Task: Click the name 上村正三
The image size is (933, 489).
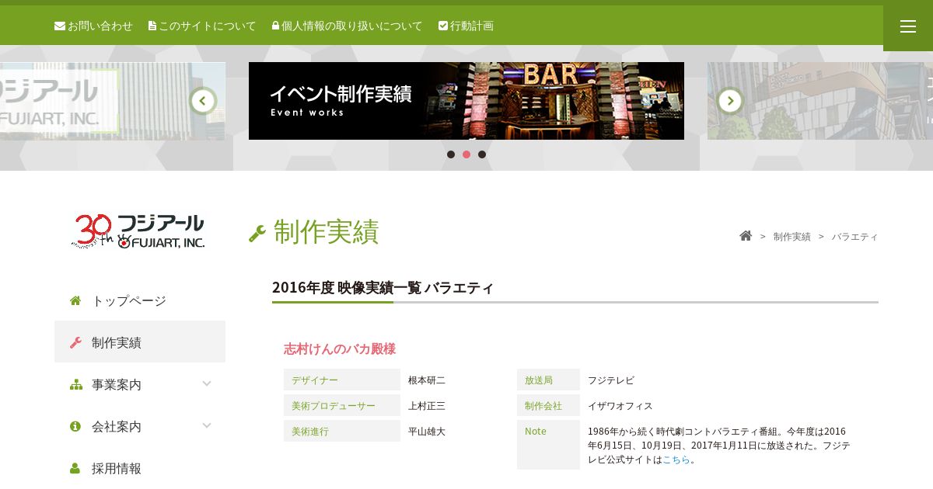Action: pyautogui.click(x=427, y=406)
